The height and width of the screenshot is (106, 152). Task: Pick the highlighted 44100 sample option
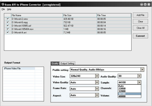pyautogui.click(x=129, y=94)
